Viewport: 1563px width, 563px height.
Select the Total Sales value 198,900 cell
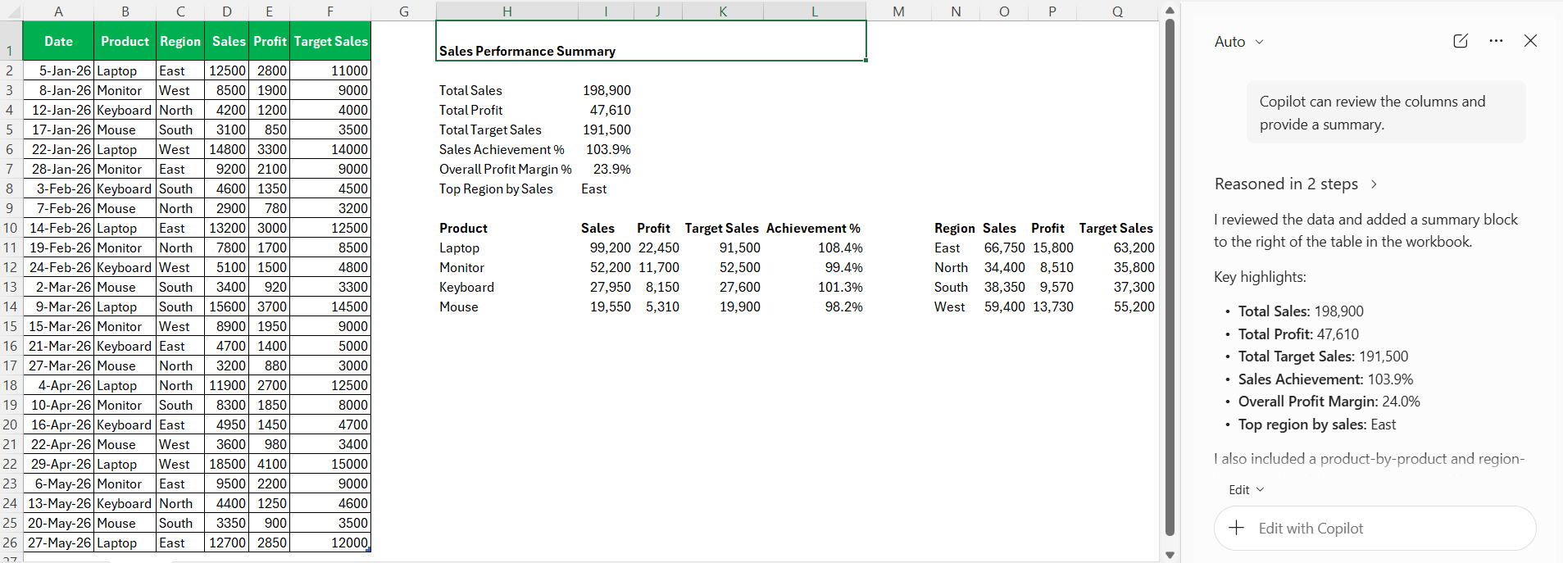pyautogui.click(x=606, y=90)
